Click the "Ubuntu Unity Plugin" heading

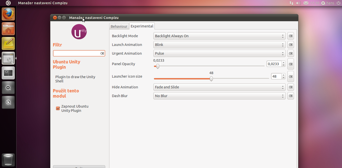tap(67, 64)
